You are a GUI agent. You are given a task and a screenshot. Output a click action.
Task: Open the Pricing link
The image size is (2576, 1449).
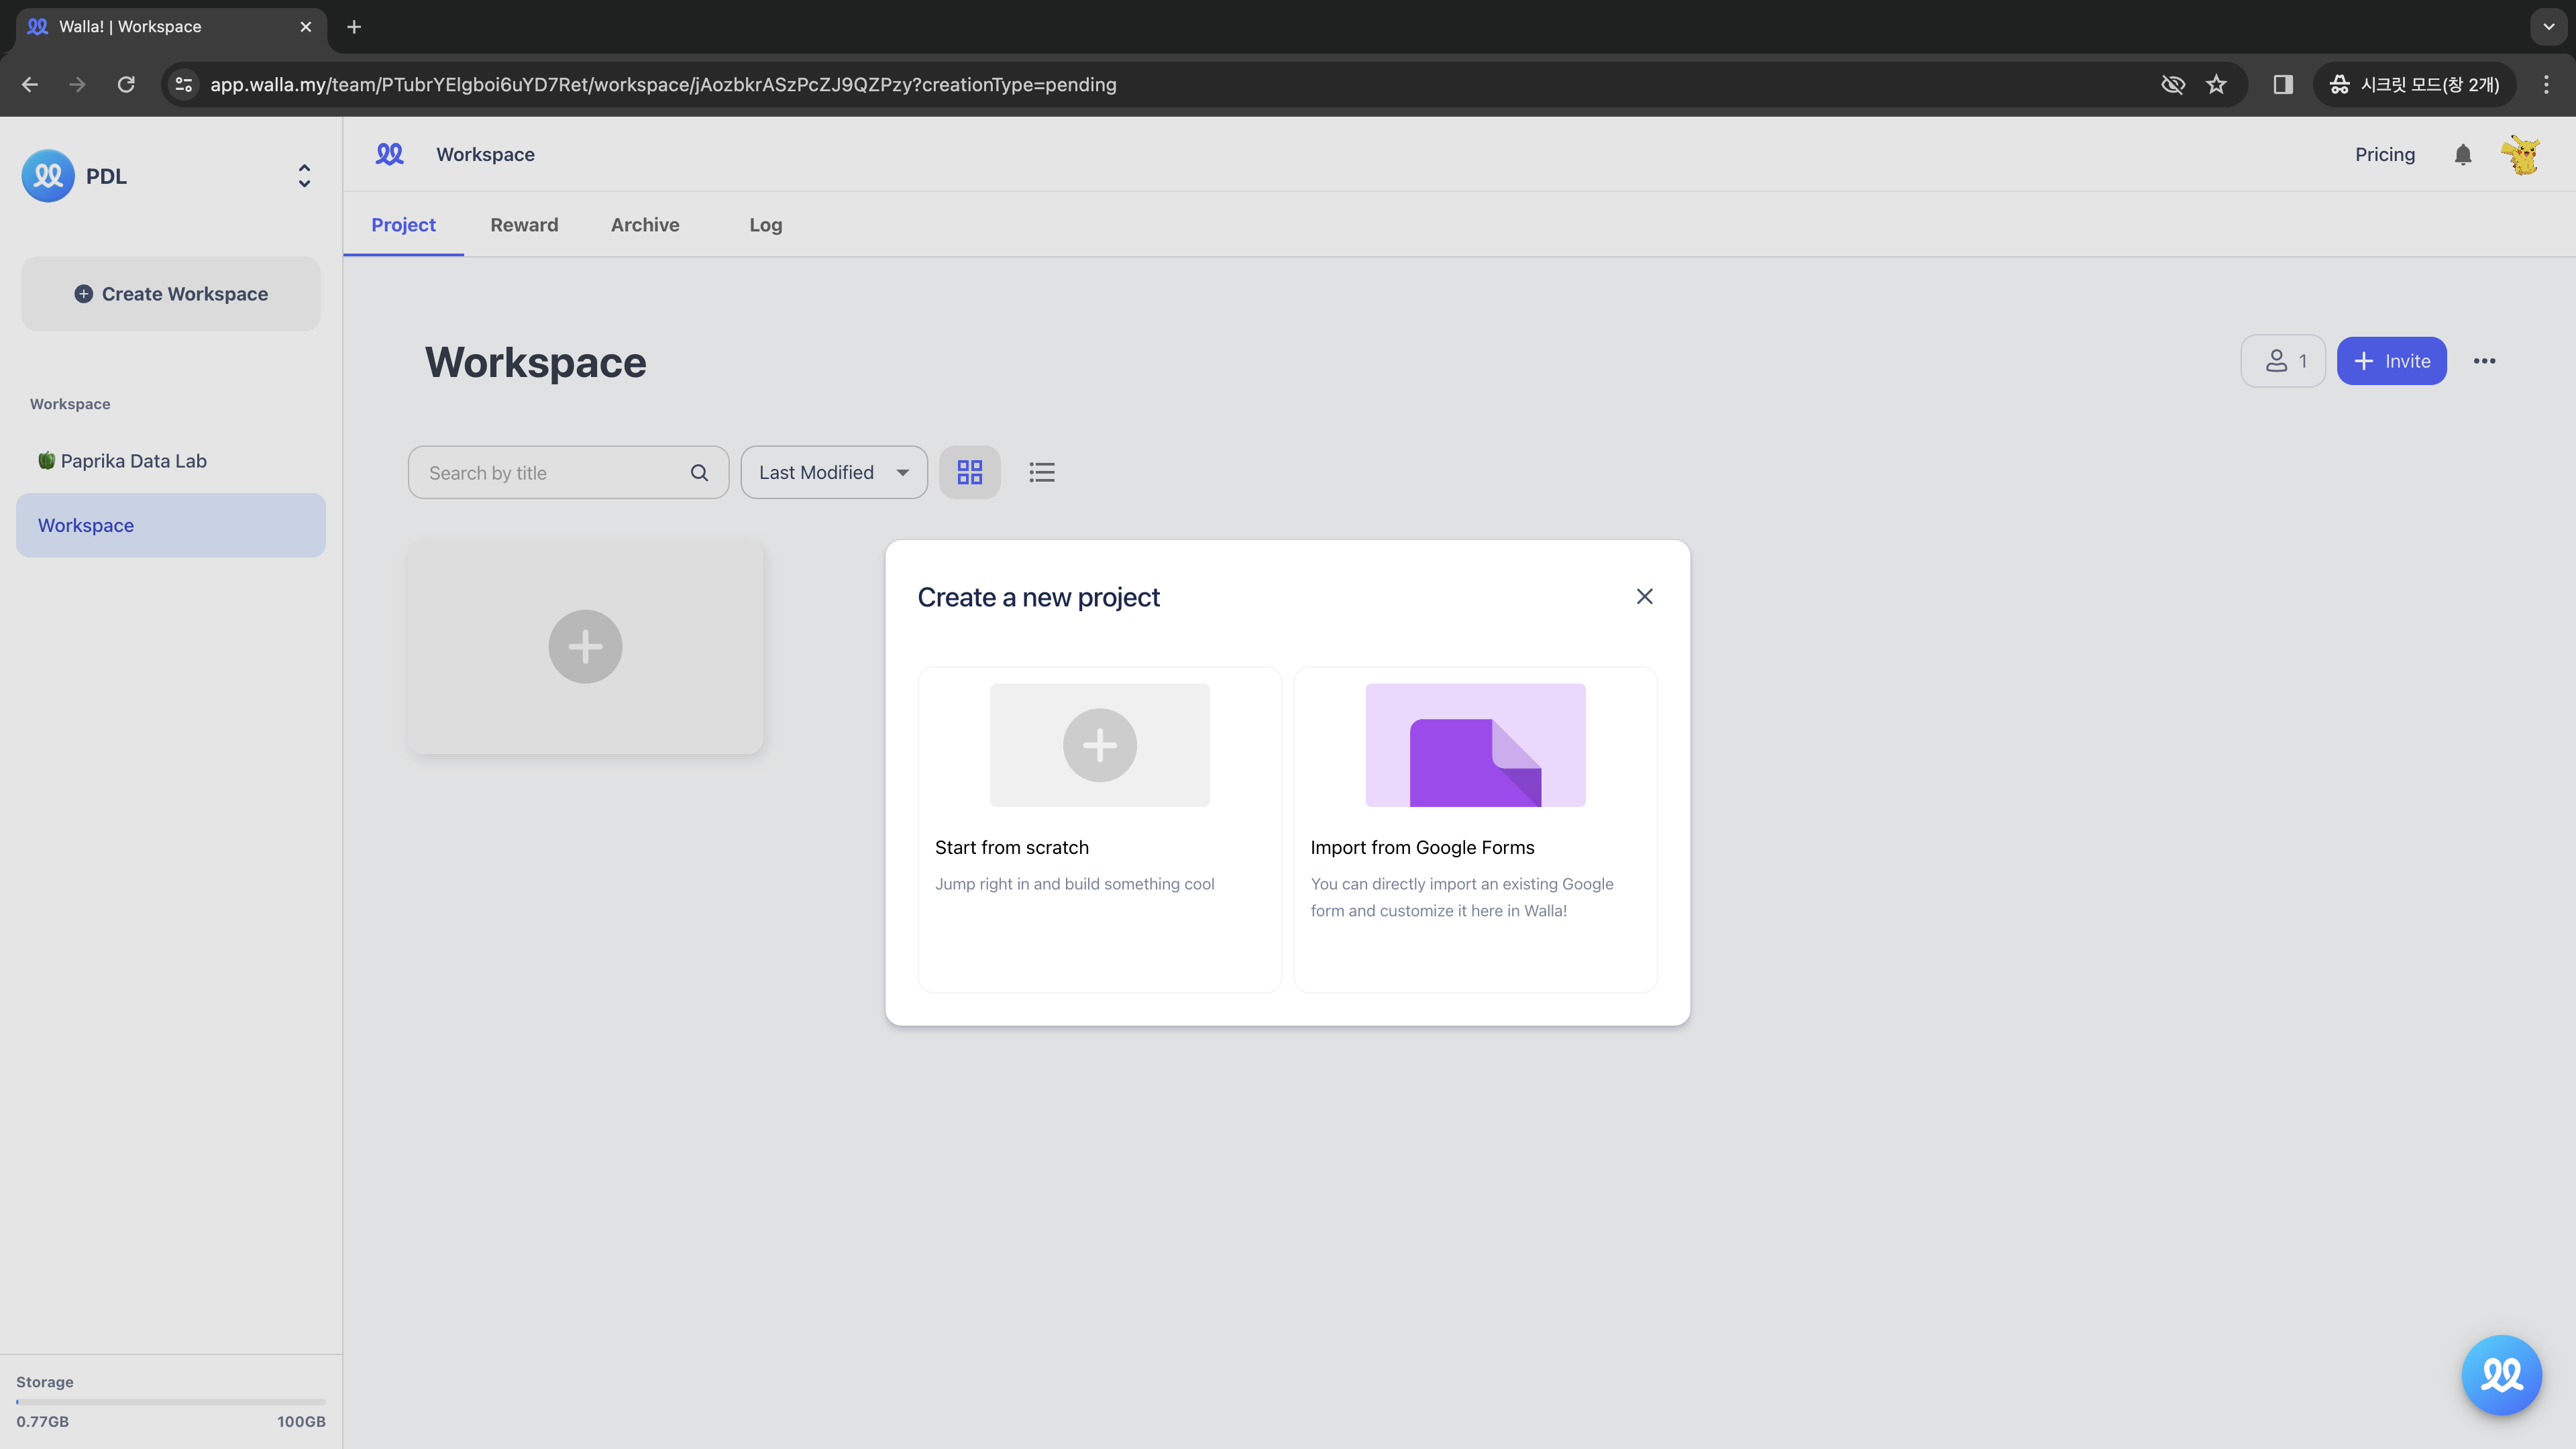(x=2384, y=154)
